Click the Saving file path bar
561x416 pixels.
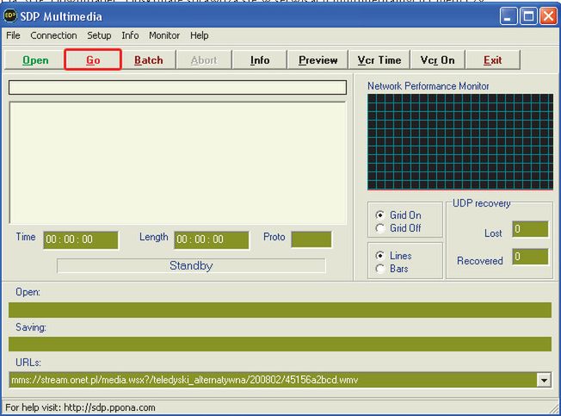[x=280, y=344]
